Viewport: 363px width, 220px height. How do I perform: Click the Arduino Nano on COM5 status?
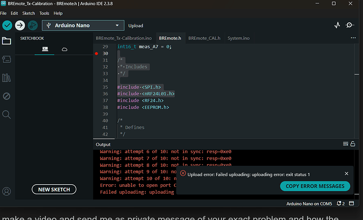309,204
